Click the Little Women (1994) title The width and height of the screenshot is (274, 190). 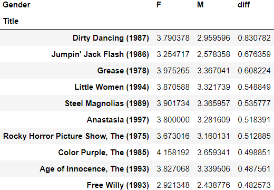click(112, 87)
